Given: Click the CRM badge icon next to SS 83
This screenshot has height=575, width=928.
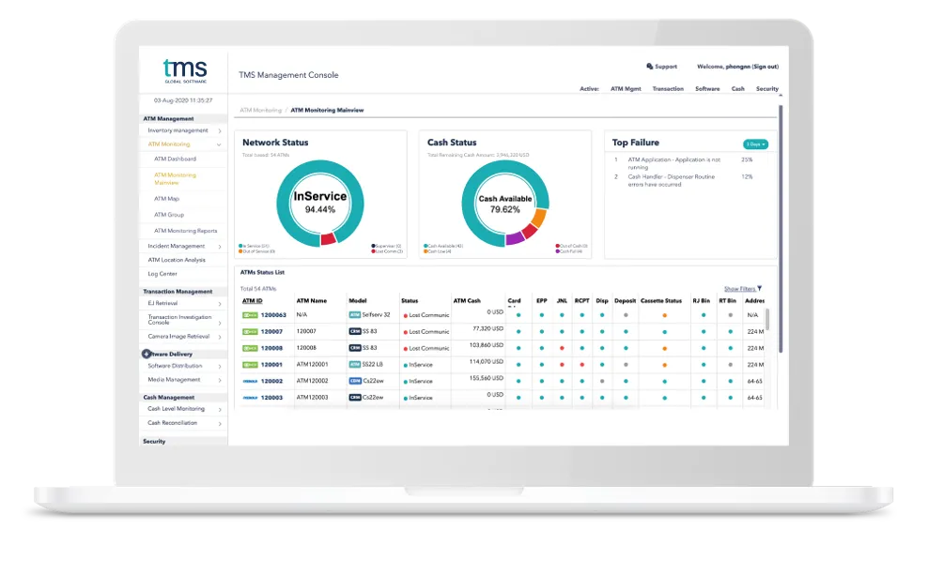Looking at the screenshot, I should pyautogui.click(x=354, y=330).
